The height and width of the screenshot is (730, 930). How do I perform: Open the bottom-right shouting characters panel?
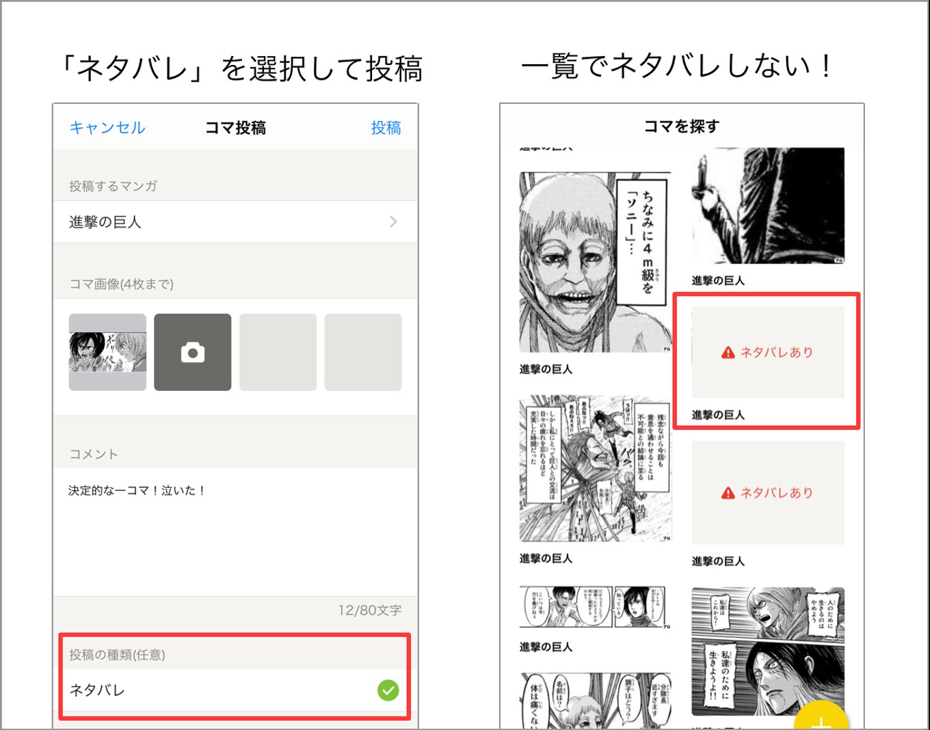pos(768,649)
